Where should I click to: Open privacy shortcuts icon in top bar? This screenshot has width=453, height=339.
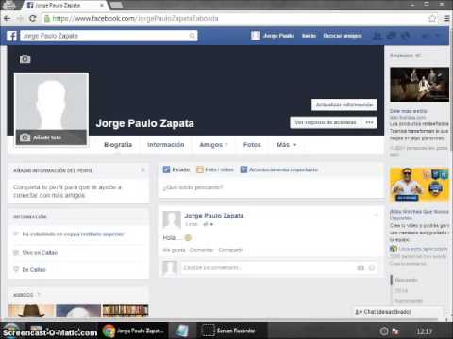point(425,36)
